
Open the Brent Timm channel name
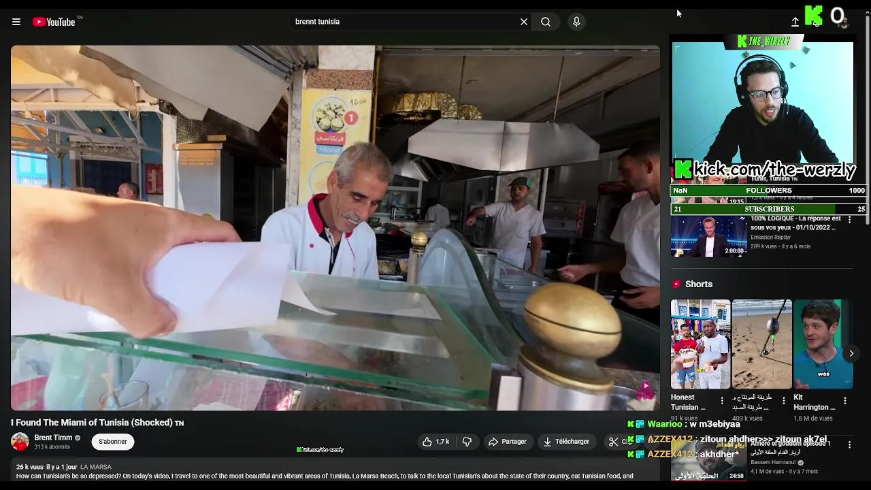(53, 438)
